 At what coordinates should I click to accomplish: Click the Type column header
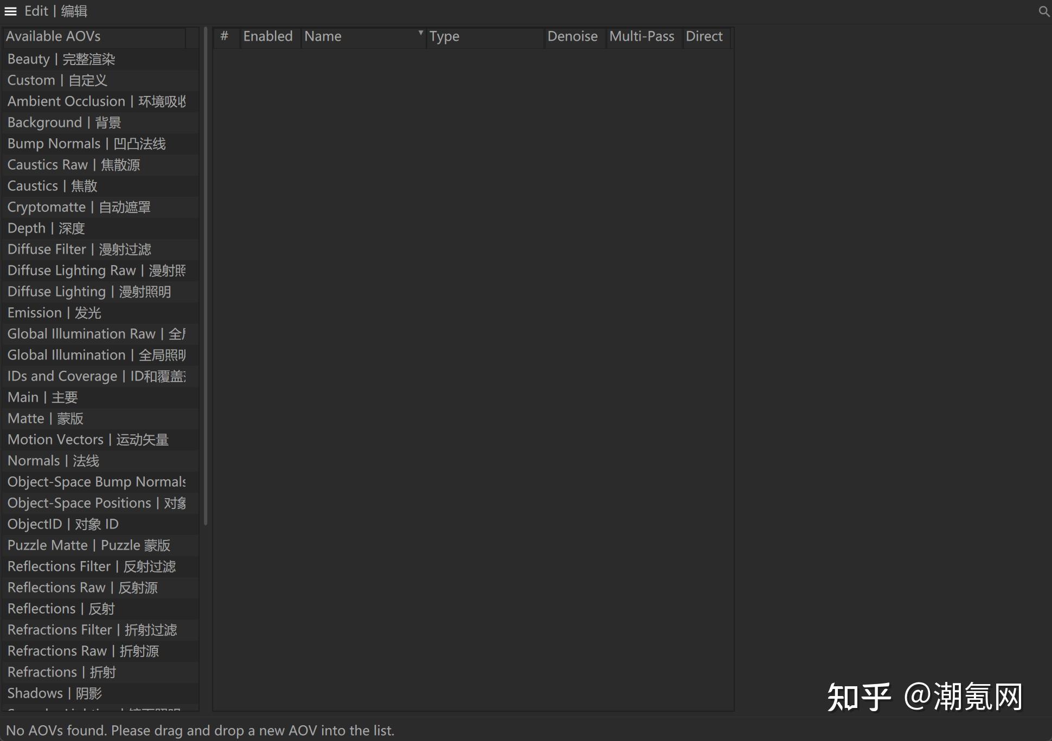(x=445, y=36)
